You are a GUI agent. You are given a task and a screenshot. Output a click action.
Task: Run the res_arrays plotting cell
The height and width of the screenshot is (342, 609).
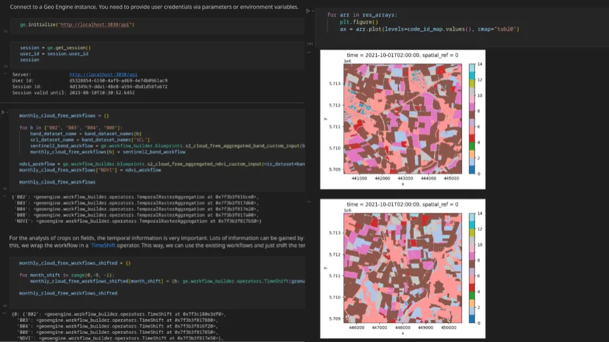tap(308, 11)
